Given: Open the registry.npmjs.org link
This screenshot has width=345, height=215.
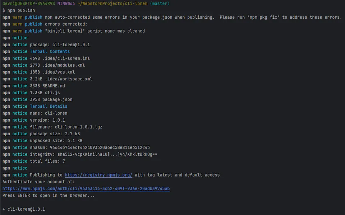Looking at the screenshot, I should click(x=98, y=175).
